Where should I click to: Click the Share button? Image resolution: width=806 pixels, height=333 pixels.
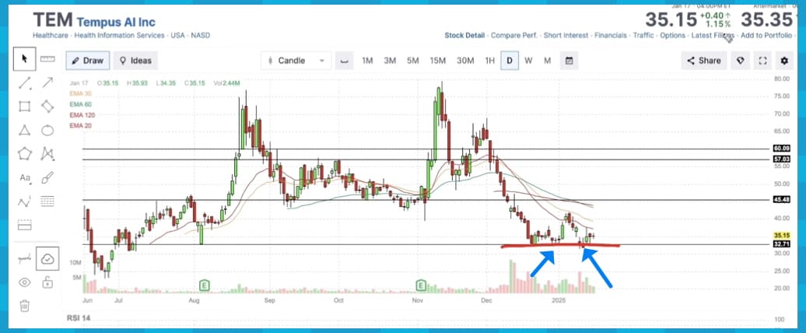[x=704, y=61]
